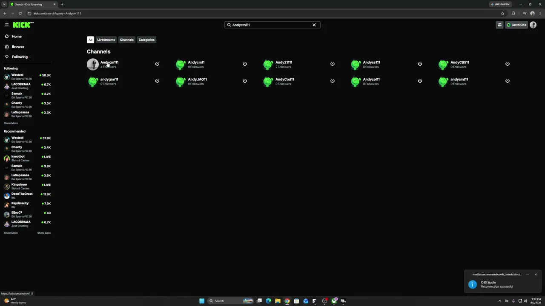545x306 pixels.
Task: Open Chrome media controls icon
Action: tap(525, 13)
